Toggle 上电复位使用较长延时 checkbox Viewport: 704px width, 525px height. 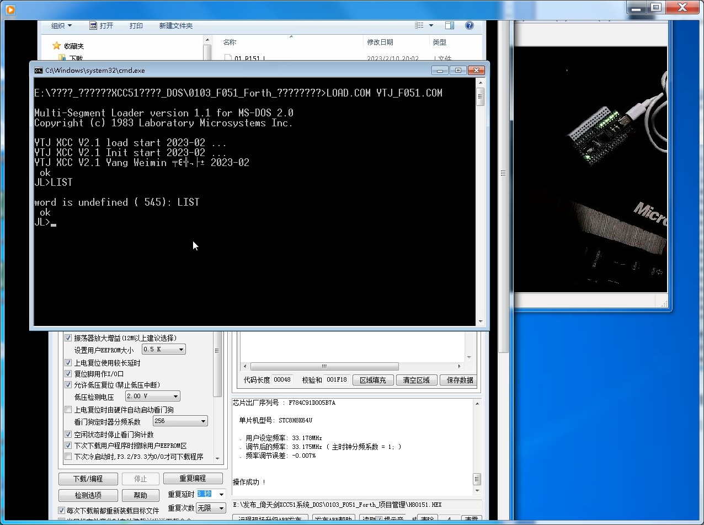68,363
